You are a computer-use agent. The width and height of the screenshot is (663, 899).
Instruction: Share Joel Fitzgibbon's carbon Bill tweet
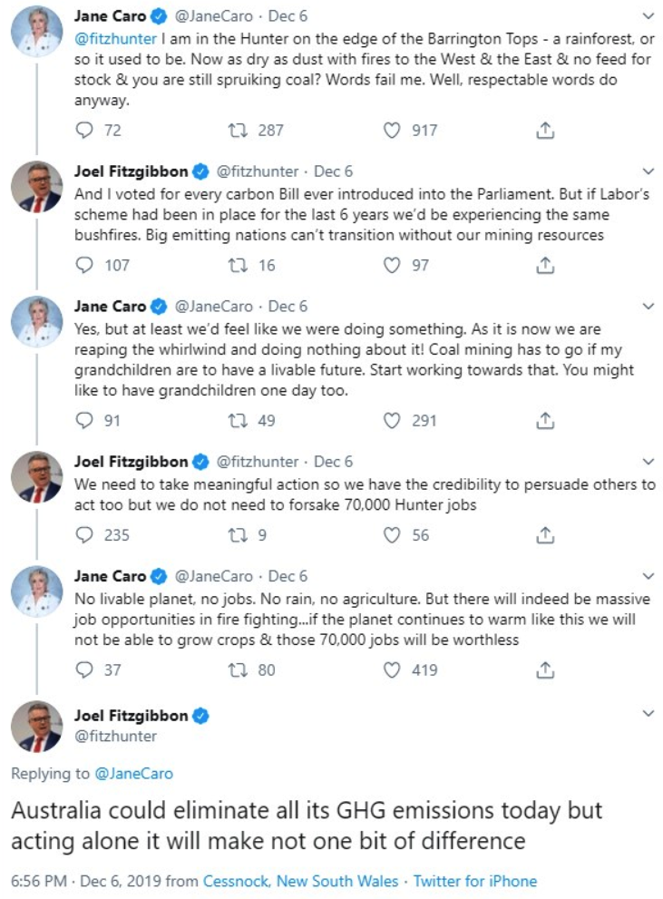pyautogui.click(x=545, y=266)
